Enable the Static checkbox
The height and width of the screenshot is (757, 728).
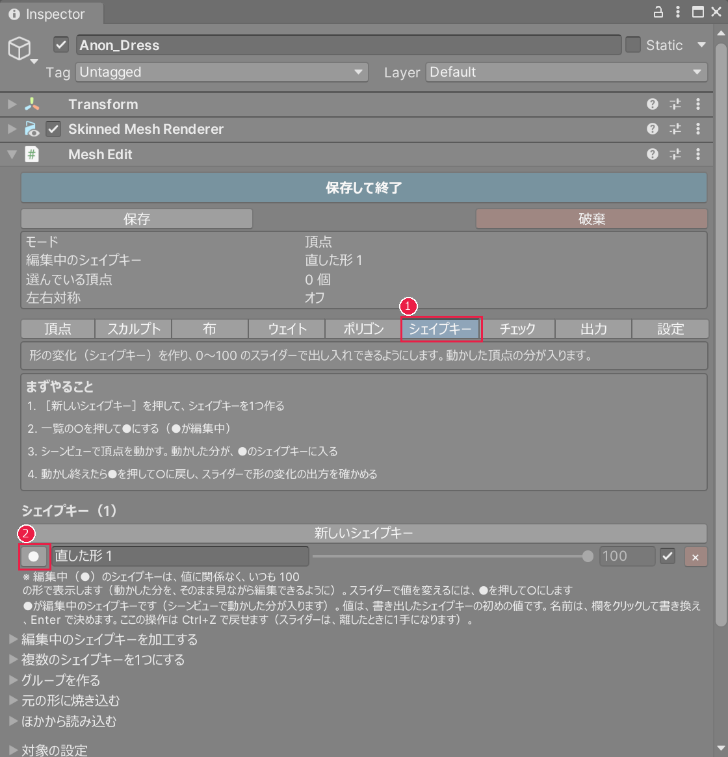coord(633,45)
